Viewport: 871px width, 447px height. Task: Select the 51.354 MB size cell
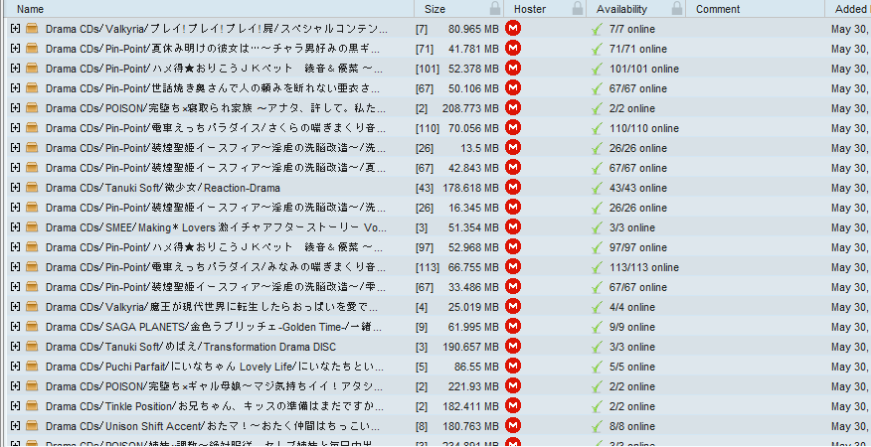(x=473, y=227)
